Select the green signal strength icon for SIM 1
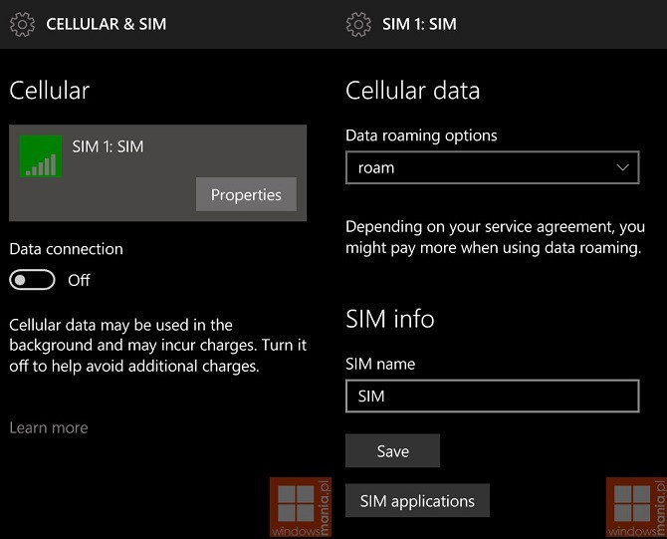The image size is (667, 539). pyautogui.click(x=41, y=156)
